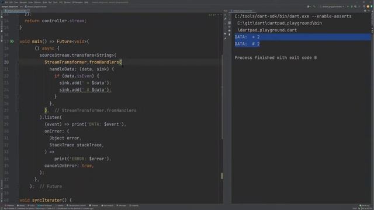Click 'StreamTransformer.fromHandlers(' in code
This screenshot has width=374, height=210.
pos(83,62)
